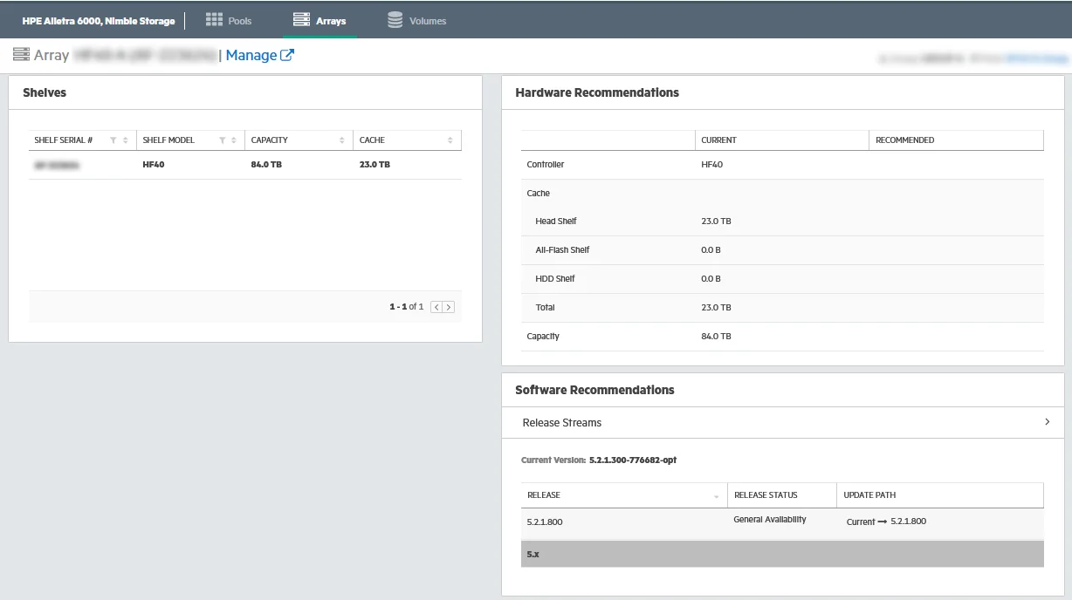Sort the Cache column in Shelves

click(450, 140)
